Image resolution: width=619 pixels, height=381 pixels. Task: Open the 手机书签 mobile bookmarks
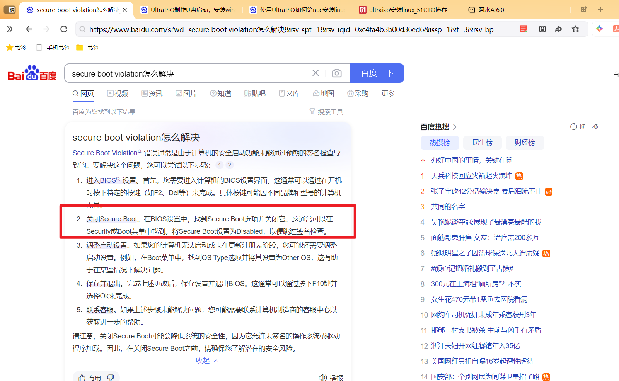[53, 48]
